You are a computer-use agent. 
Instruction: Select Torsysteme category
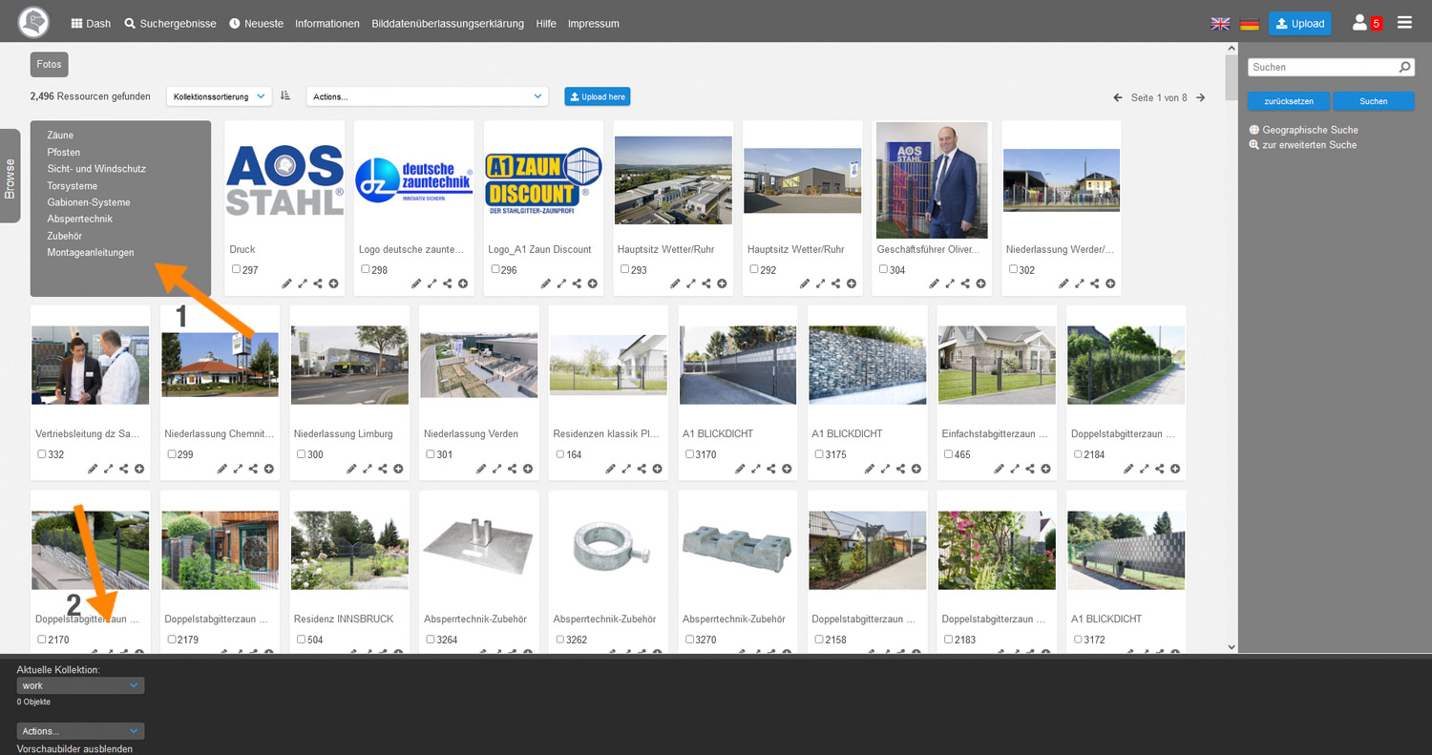[73, 186]
